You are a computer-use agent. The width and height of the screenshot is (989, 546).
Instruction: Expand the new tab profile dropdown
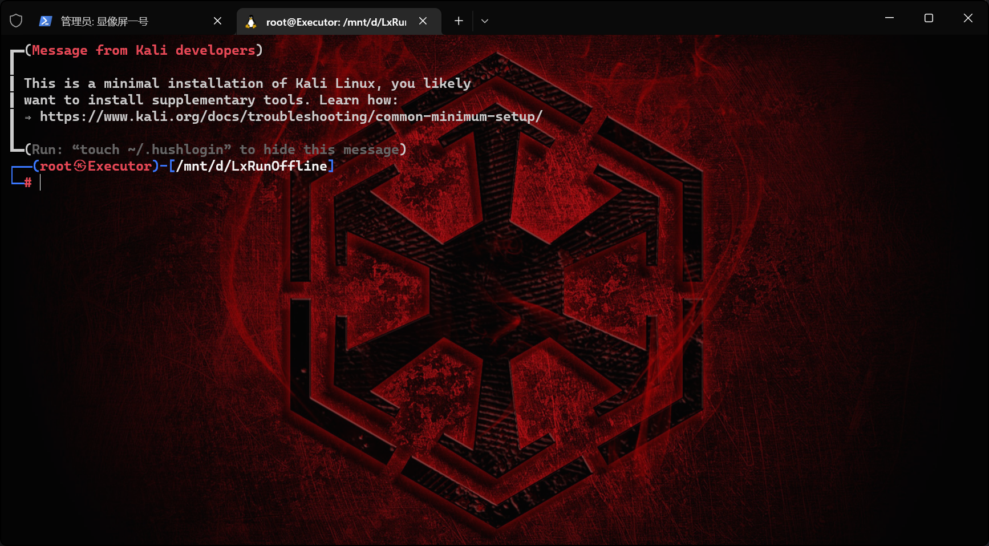point(485,21)
